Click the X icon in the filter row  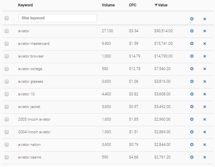coord(205,19)
